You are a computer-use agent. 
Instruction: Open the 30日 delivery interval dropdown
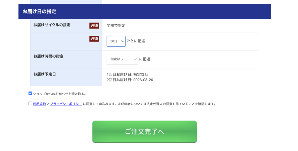click(116, 41)
